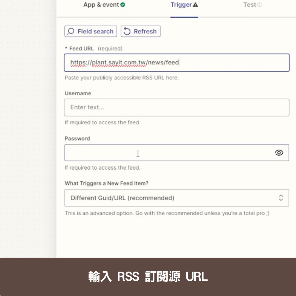Click the magnifying glass icon in Field search
The width and height of the screenshot is (296, 296).
[x=71, y=31]
